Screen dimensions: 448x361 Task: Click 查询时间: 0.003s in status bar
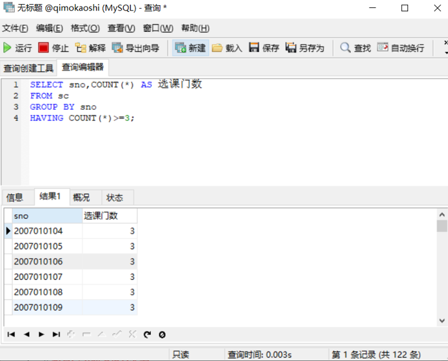pos(259,355)
